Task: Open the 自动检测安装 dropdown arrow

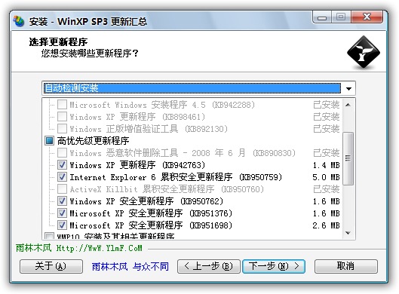Action: coord(348,88)
